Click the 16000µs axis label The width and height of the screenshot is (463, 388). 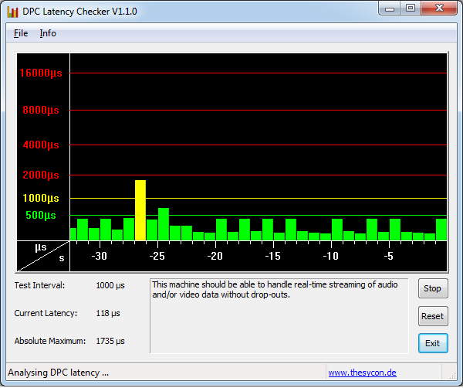(41, 73)
